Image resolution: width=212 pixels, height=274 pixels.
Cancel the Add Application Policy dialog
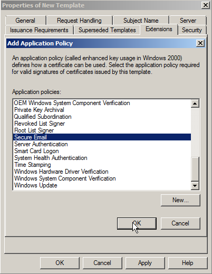coord(180,223)
